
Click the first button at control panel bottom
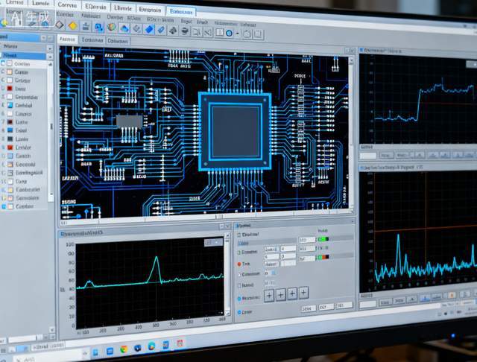pos(306,308)
